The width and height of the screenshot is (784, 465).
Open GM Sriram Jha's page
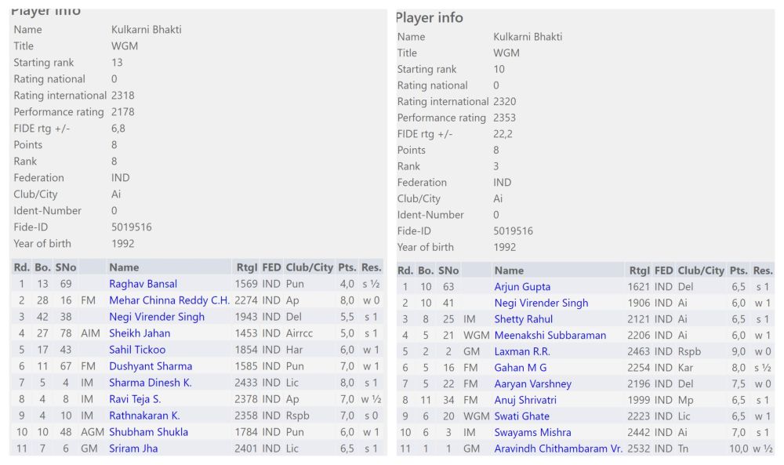pyautogui.click(x=133, y=449)
